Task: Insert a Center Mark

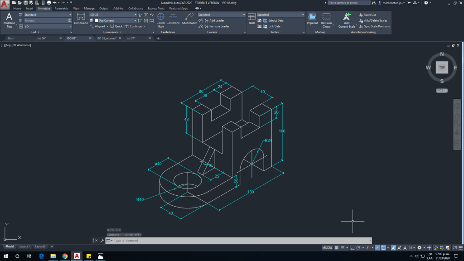Action: pyautogui.click(x=161, y=19)
